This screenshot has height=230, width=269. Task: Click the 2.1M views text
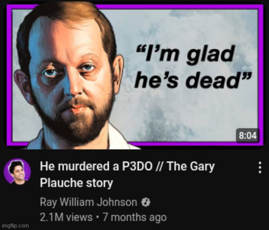[x=66, y=217]
